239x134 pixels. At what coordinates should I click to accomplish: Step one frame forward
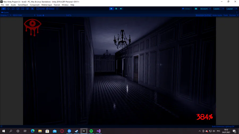pos(121,9)
